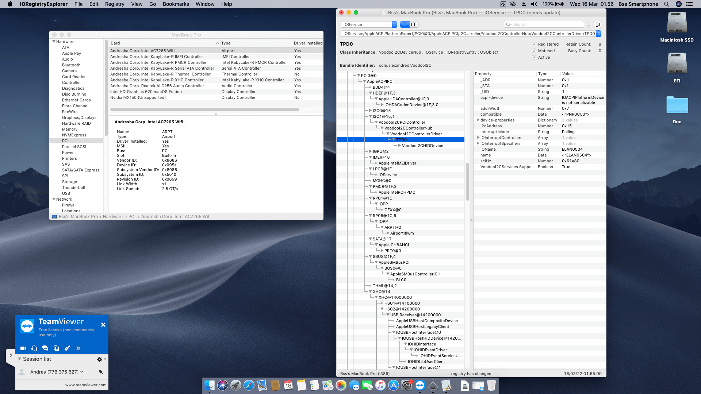The image size is (701, 394).
Task: Click the TeamViewer headset audio icon
Action: click(x=34, y=348)
